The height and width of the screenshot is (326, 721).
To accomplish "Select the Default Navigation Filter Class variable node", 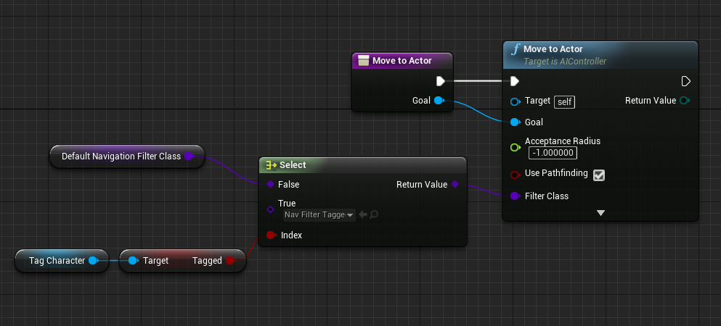I will (121, 156).
